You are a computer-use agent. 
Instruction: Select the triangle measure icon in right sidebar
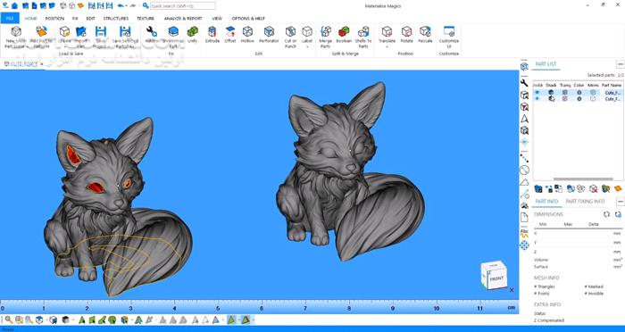point(525,182)
